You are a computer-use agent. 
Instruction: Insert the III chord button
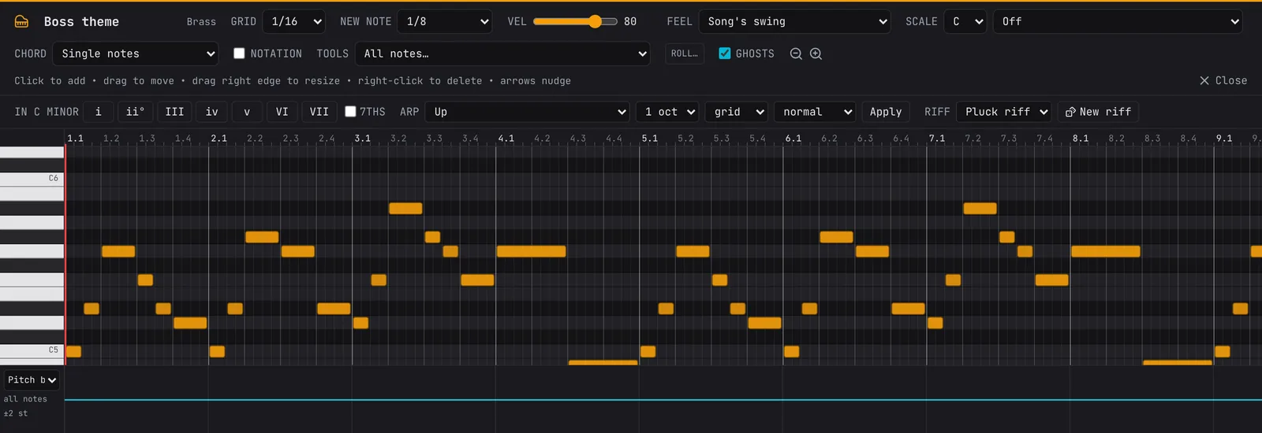[174, 112]
